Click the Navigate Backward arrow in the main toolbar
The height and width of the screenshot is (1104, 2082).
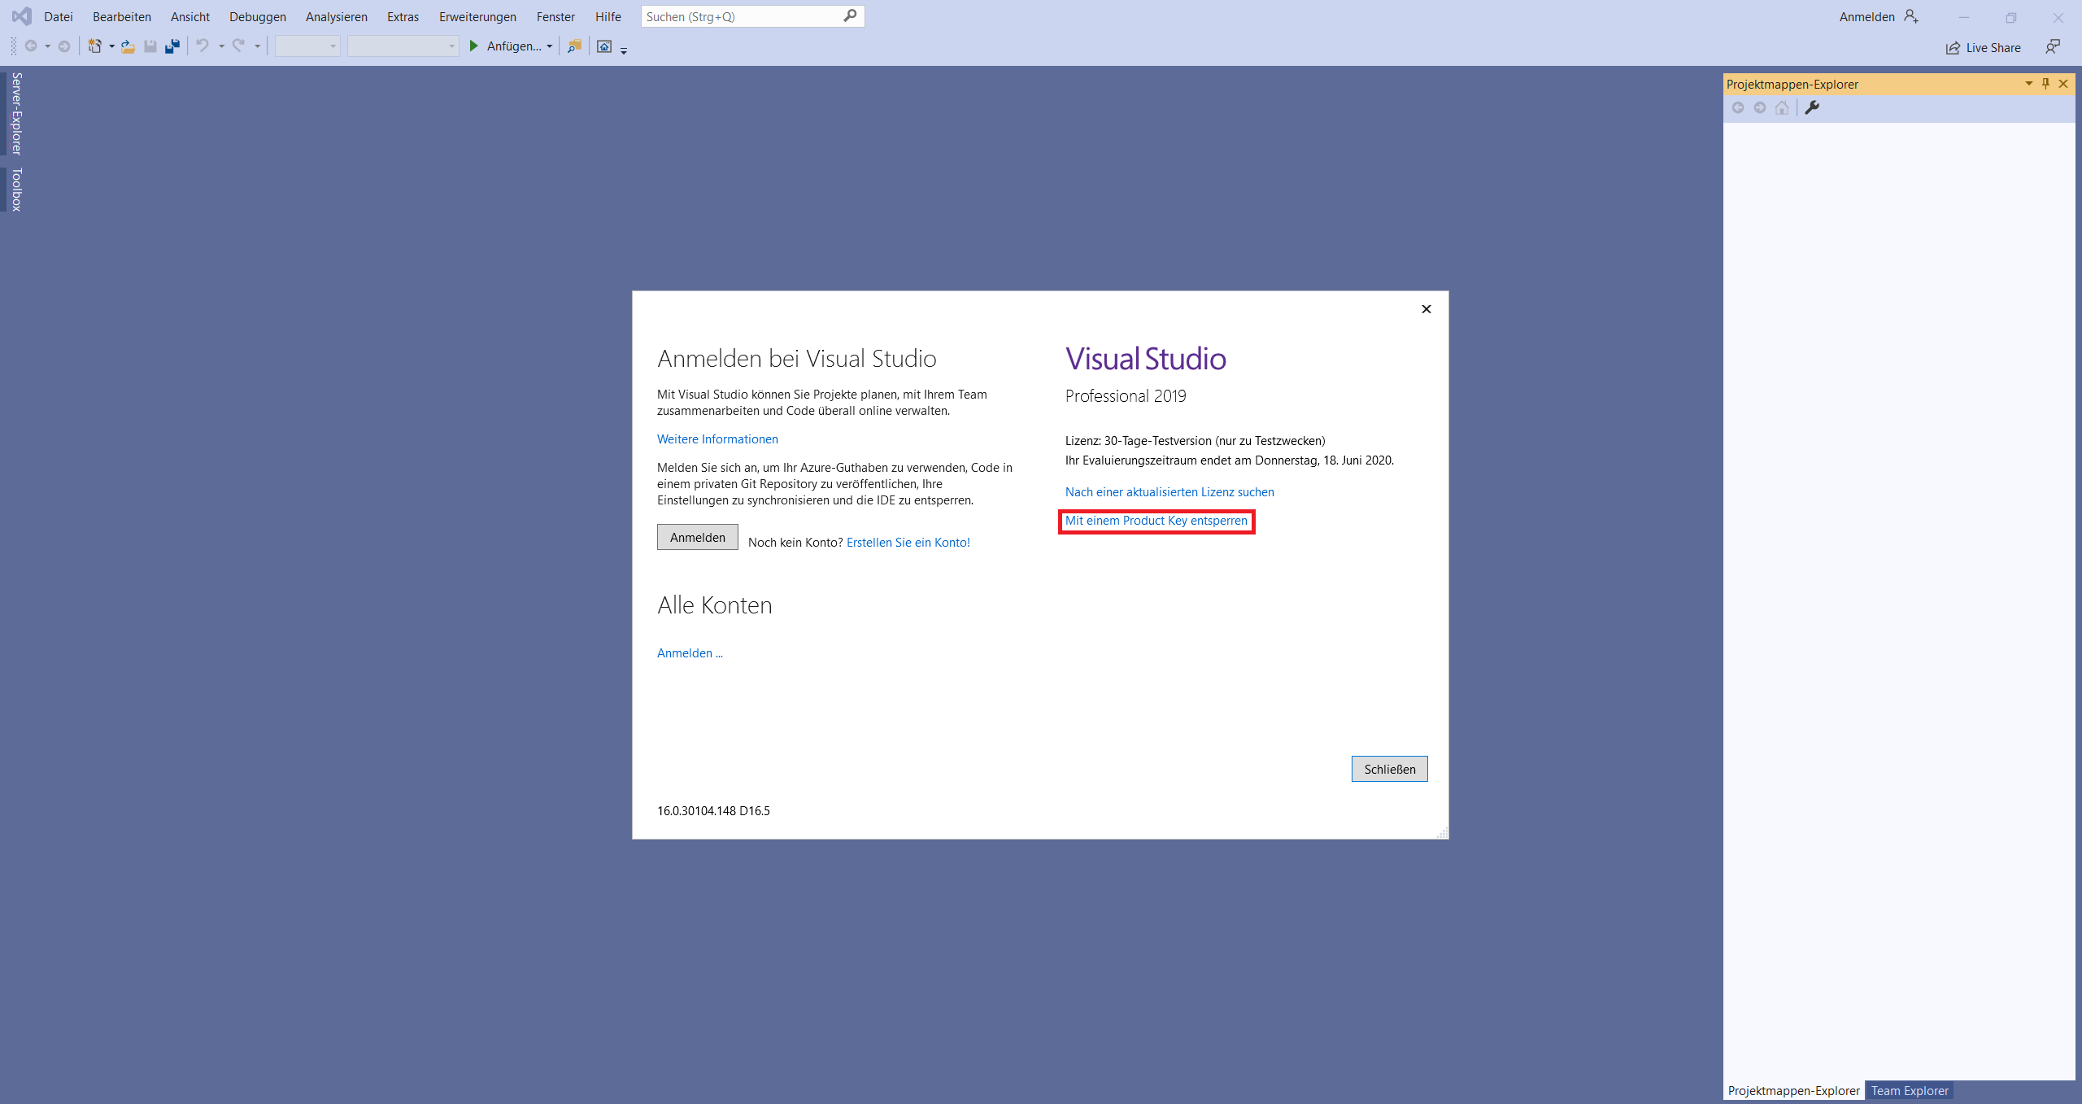pyautogui.click(x=31, y=46)
